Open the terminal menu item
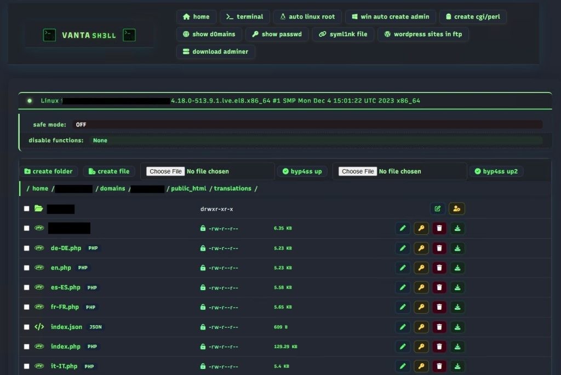 click(x=245, y=17)
